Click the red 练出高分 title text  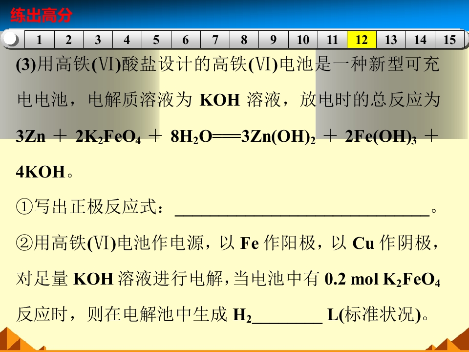pyautogui.click(x=41, y=16)
